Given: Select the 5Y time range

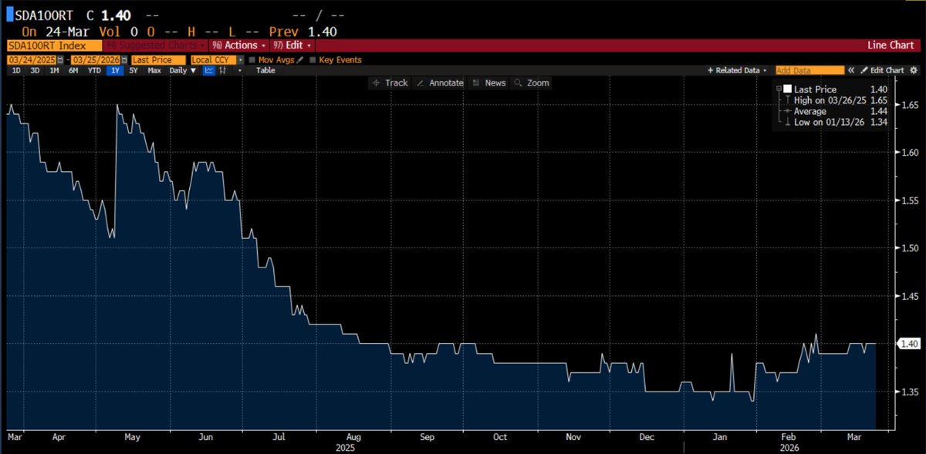Looking at the screenshot, I should coord(133,70).
